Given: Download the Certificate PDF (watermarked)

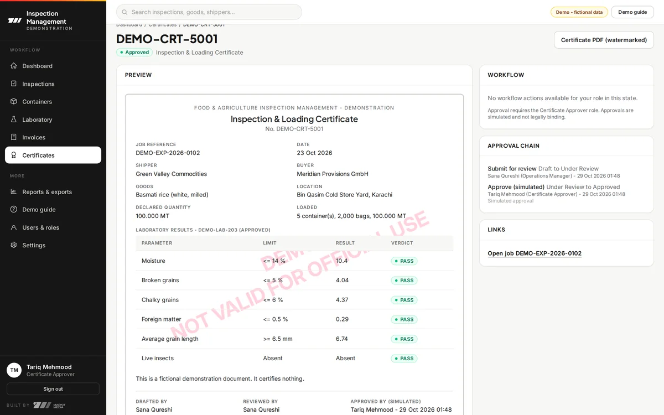Looking at the screenshot, I should pyautogui.click(x=604, y=40).
